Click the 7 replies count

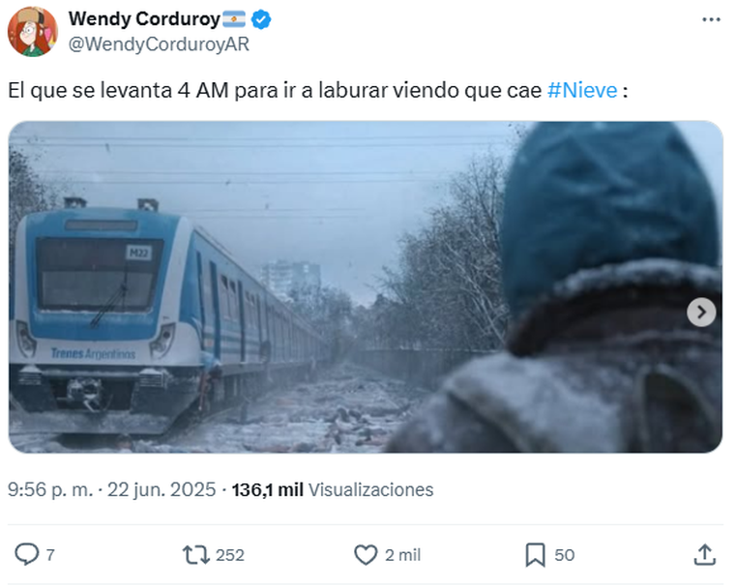[x=50, y=555]
